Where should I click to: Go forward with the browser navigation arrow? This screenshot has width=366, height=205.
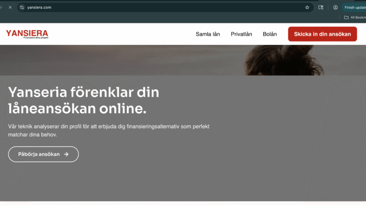[1, 7]
